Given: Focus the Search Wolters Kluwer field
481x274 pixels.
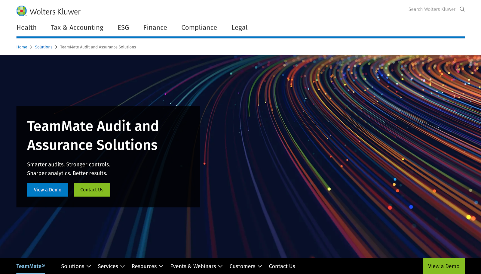Looking at the screenshot, I should [x=432, y=9].
